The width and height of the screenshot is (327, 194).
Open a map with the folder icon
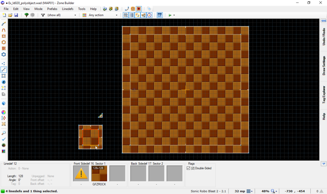point(10,15)
